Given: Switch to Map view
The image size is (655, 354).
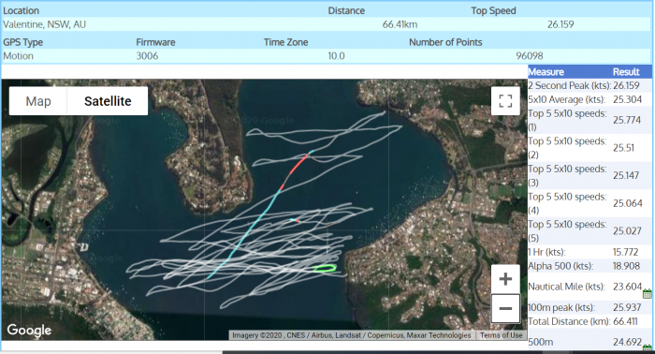Looking at the screenshot, I should coord(38,101).
